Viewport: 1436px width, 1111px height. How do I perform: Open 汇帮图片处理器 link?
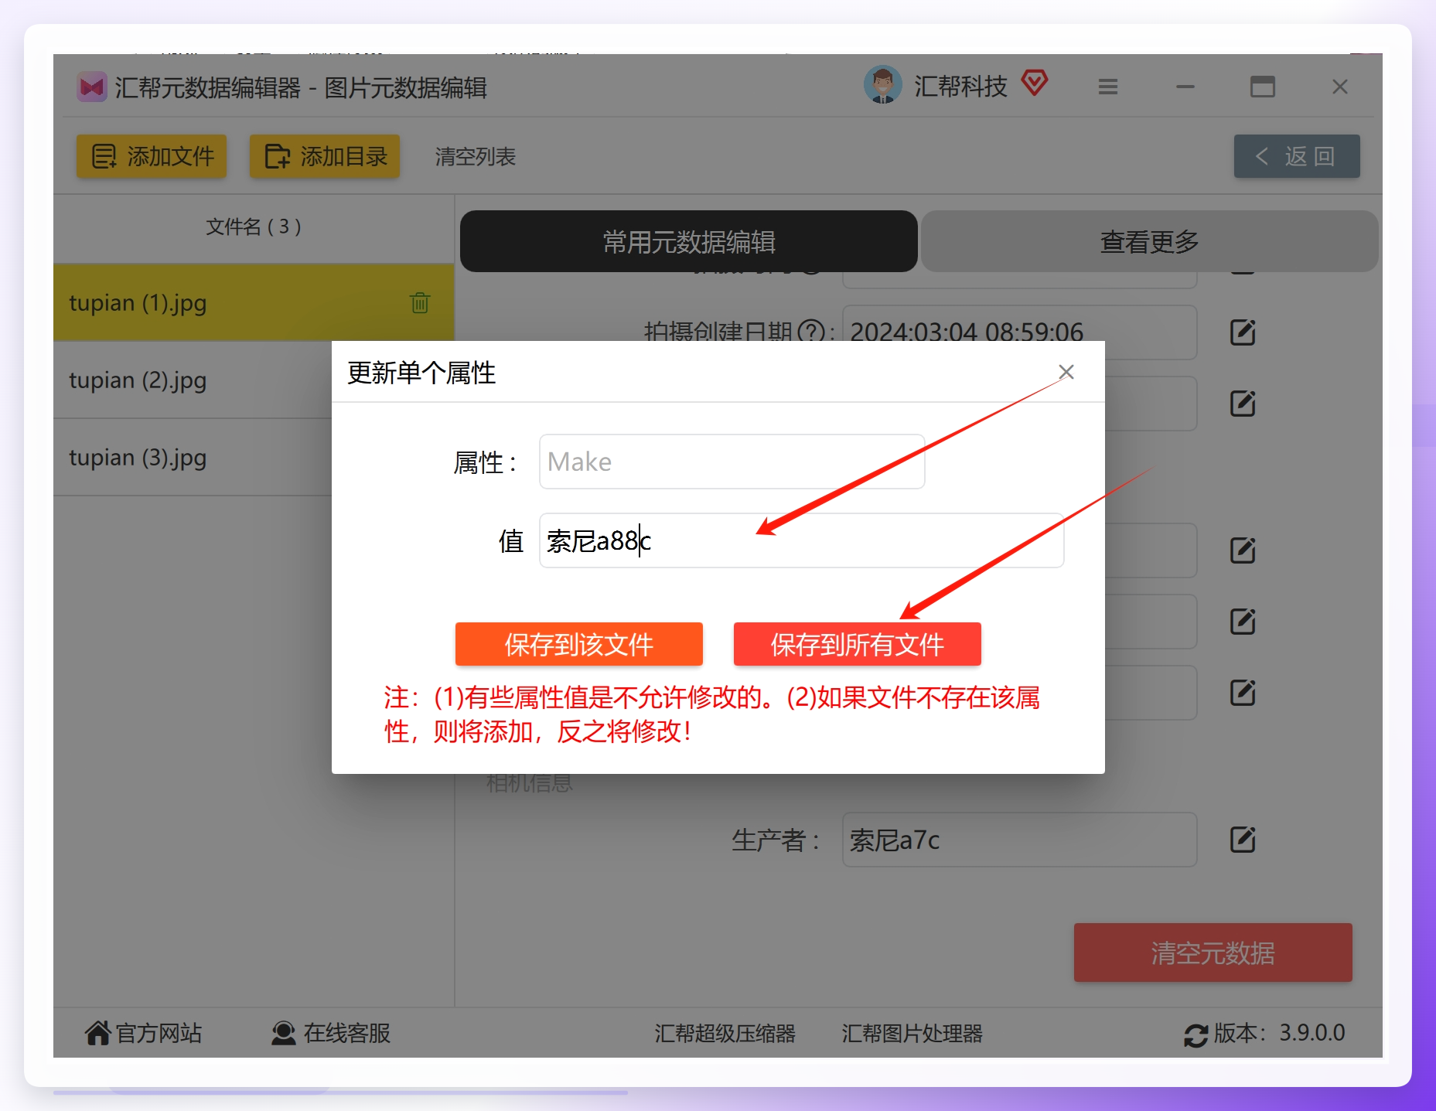(912, 1034)
